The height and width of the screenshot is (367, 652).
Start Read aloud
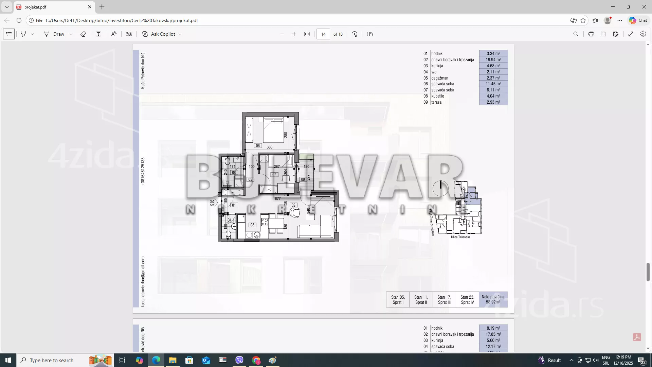point(114,34)
